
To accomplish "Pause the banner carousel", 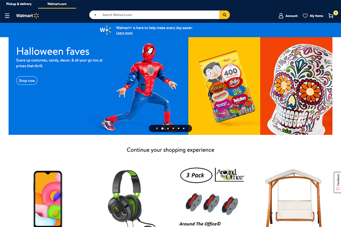I will pos(157,128).
